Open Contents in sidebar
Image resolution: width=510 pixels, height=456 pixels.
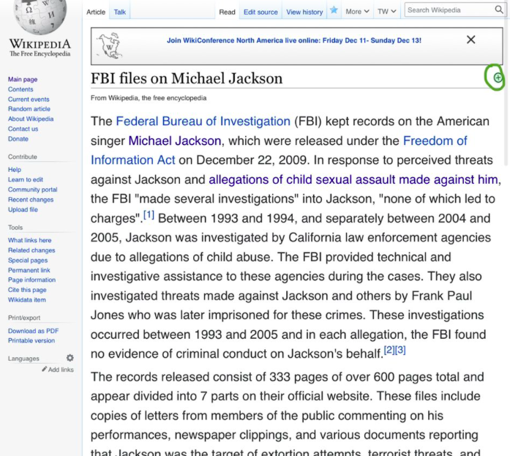tap(20, 89)
